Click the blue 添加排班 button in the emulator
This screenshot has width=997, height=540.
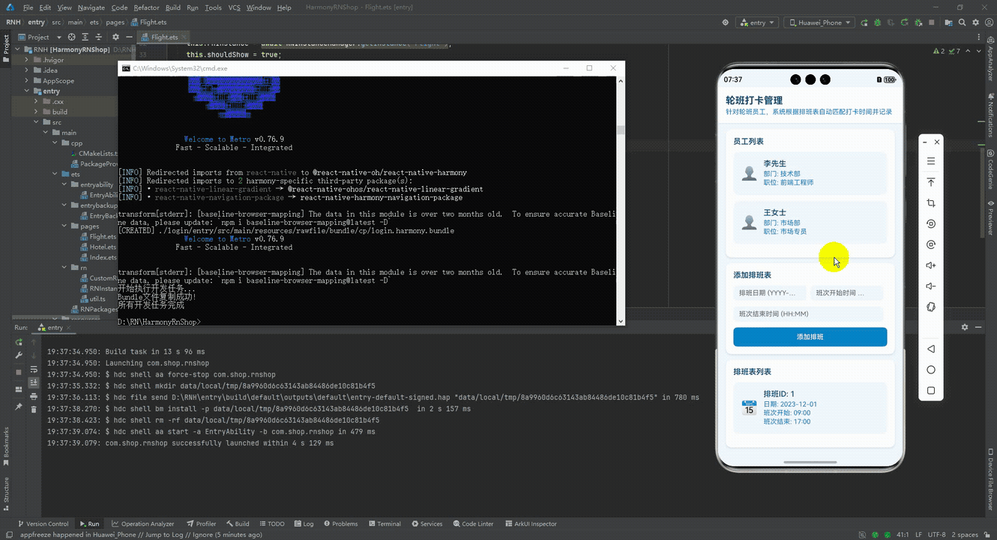(x=810, y=337)
